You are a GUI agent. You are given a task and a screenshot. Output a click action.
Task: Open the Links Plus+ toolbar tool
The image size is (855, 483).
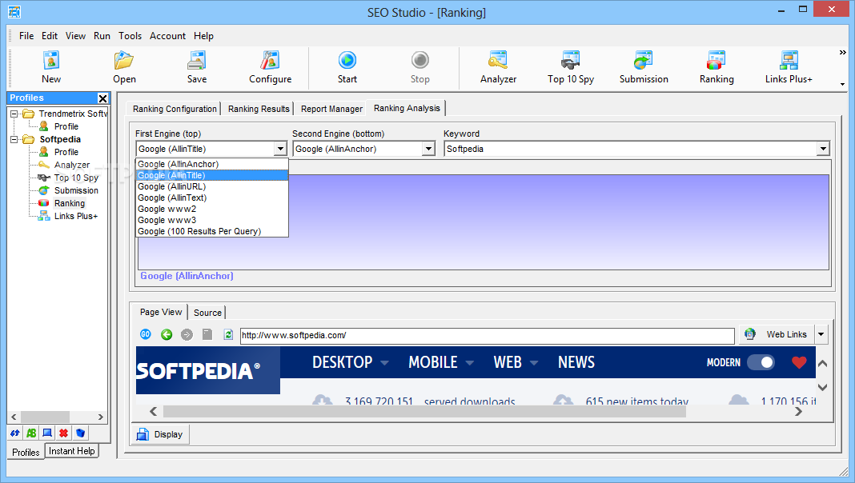point(789,67)
